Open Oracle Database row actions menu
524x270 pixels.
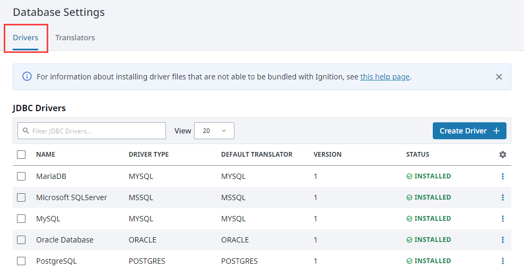click(502, 240)
